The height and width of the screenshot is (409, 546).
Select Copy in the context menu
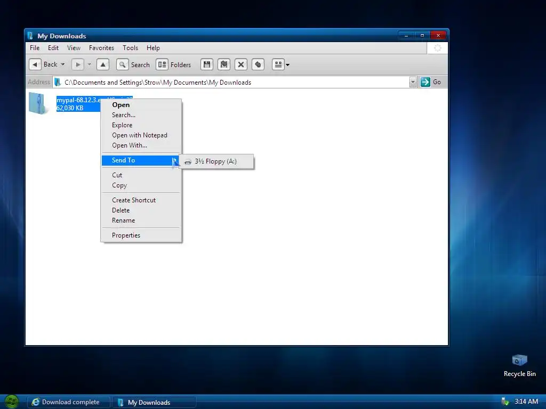pos(141,185)
